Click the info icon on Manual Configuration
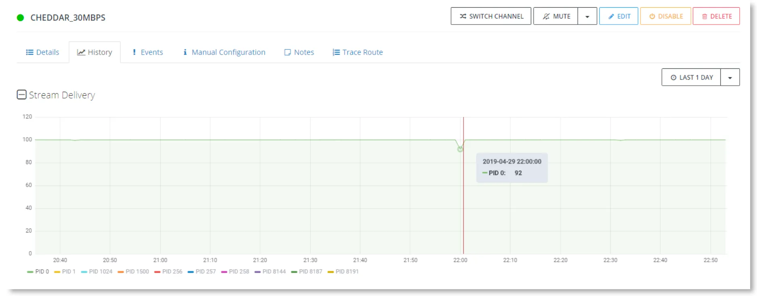Image resolution: width=757 pixels, height=296 pixels. (x=185, y=52)
